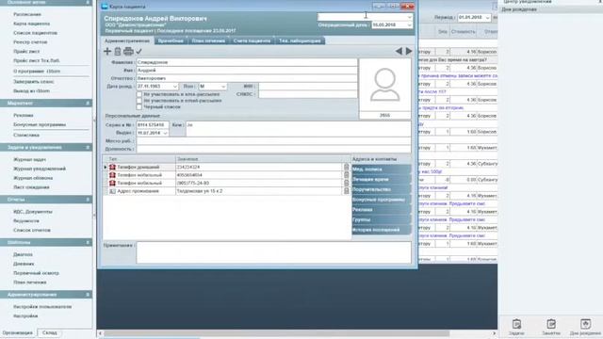Screen dimensions: 603x339
Task: Click address icon in the residence address row
Action: pyautogui.click(x=112, y=191)
